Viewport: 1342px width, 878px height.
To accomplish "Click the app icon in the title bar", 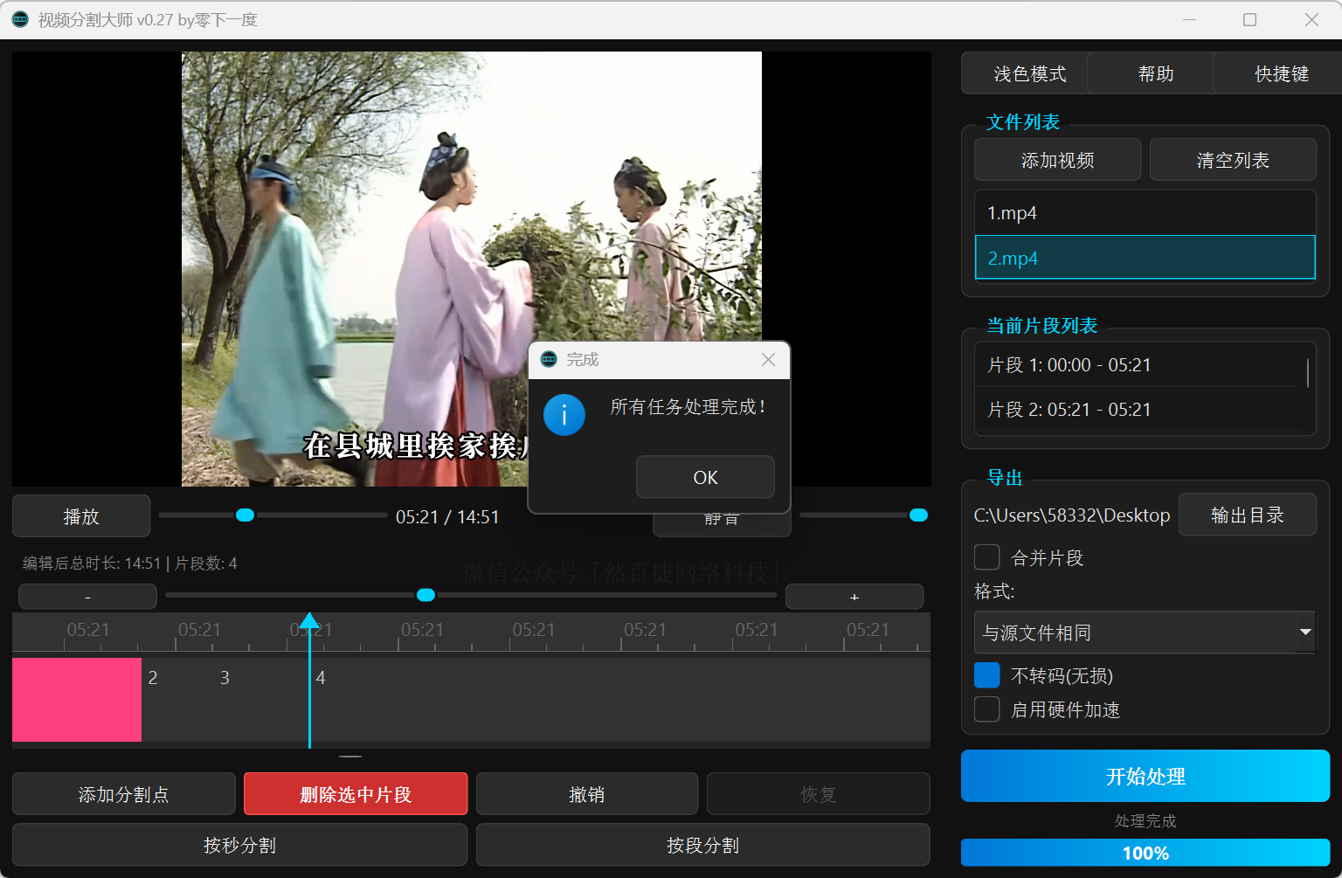I will coord(19,18).
